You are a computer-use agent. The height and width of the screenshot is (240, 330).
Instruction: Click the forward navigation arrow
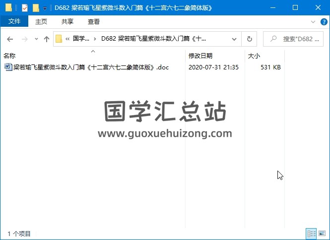click(x=23, y=39)
